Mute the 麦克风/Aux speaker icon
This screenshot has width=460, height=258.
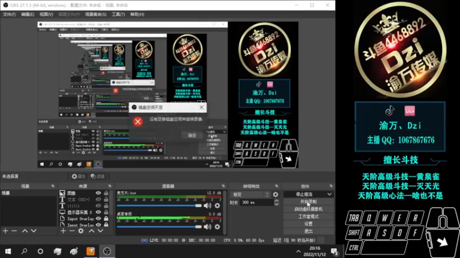208,206
